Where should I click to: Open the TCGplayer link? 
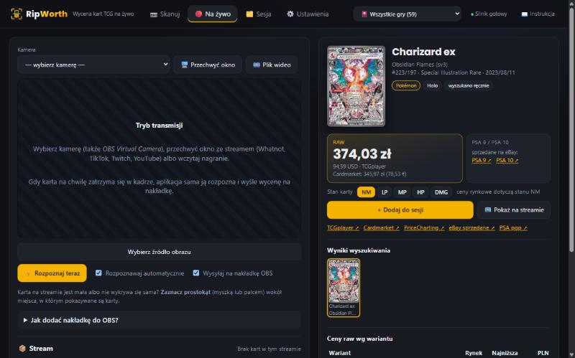pos(343,227)
